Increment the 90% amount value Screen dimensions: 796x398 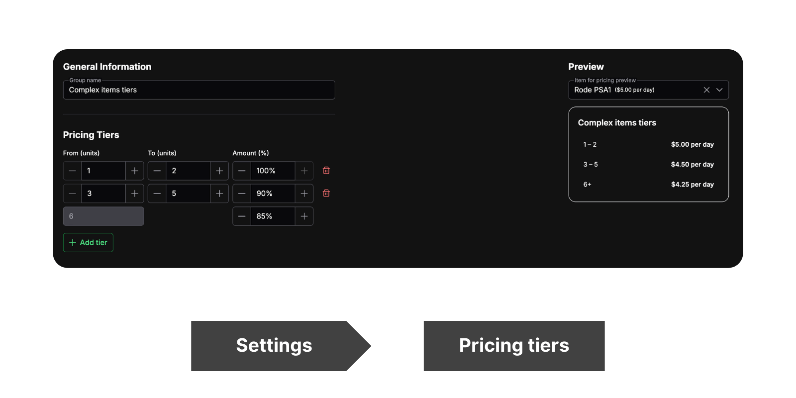[x=304, y=193]
